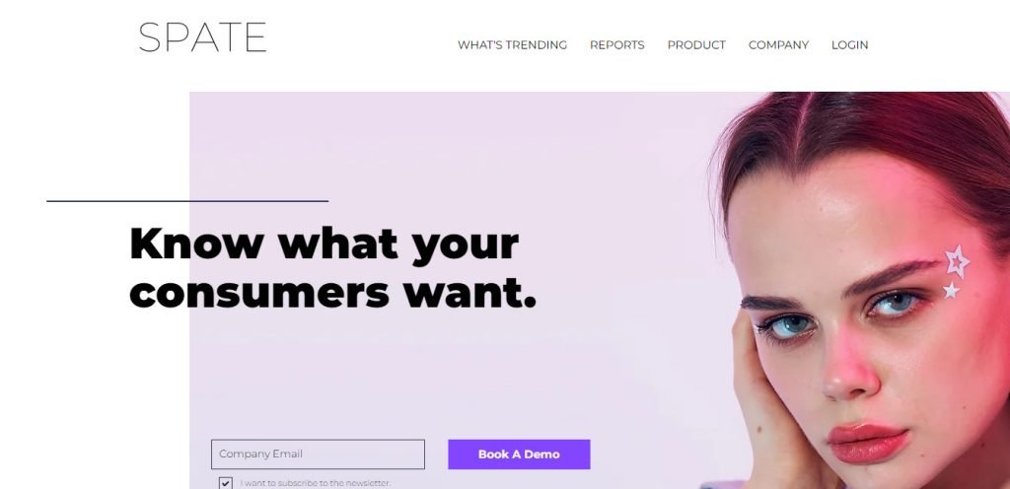Uncheck the newsletter subscription checkbox

226,483
